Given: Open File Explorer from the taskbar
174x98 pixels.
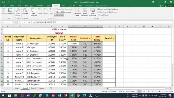Looking at the screenshot, I should point(16,96).
